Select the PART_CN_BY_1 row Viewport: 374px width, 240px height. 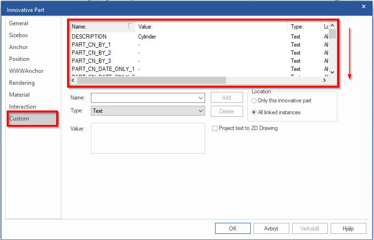[x=199, y=45]
